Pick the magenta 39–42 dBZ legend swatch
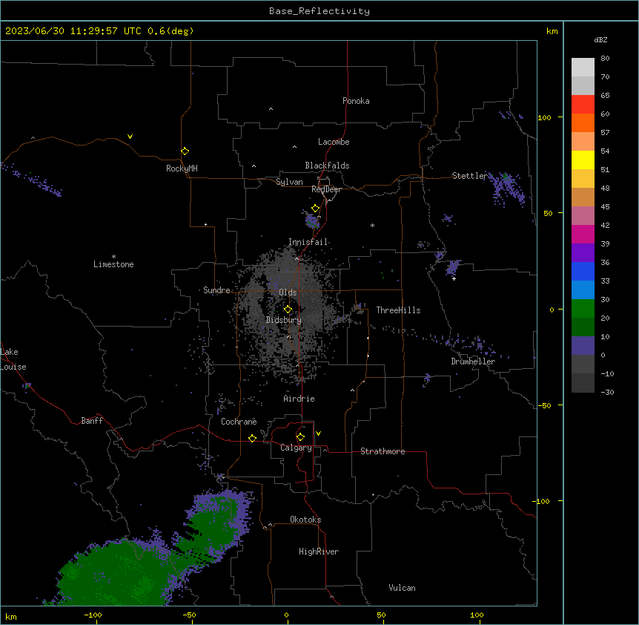The height and width of the screenshot is (625, 639). 583,234
